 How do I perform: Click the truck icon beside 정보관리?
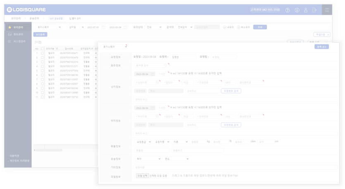[x=10, y=34]
